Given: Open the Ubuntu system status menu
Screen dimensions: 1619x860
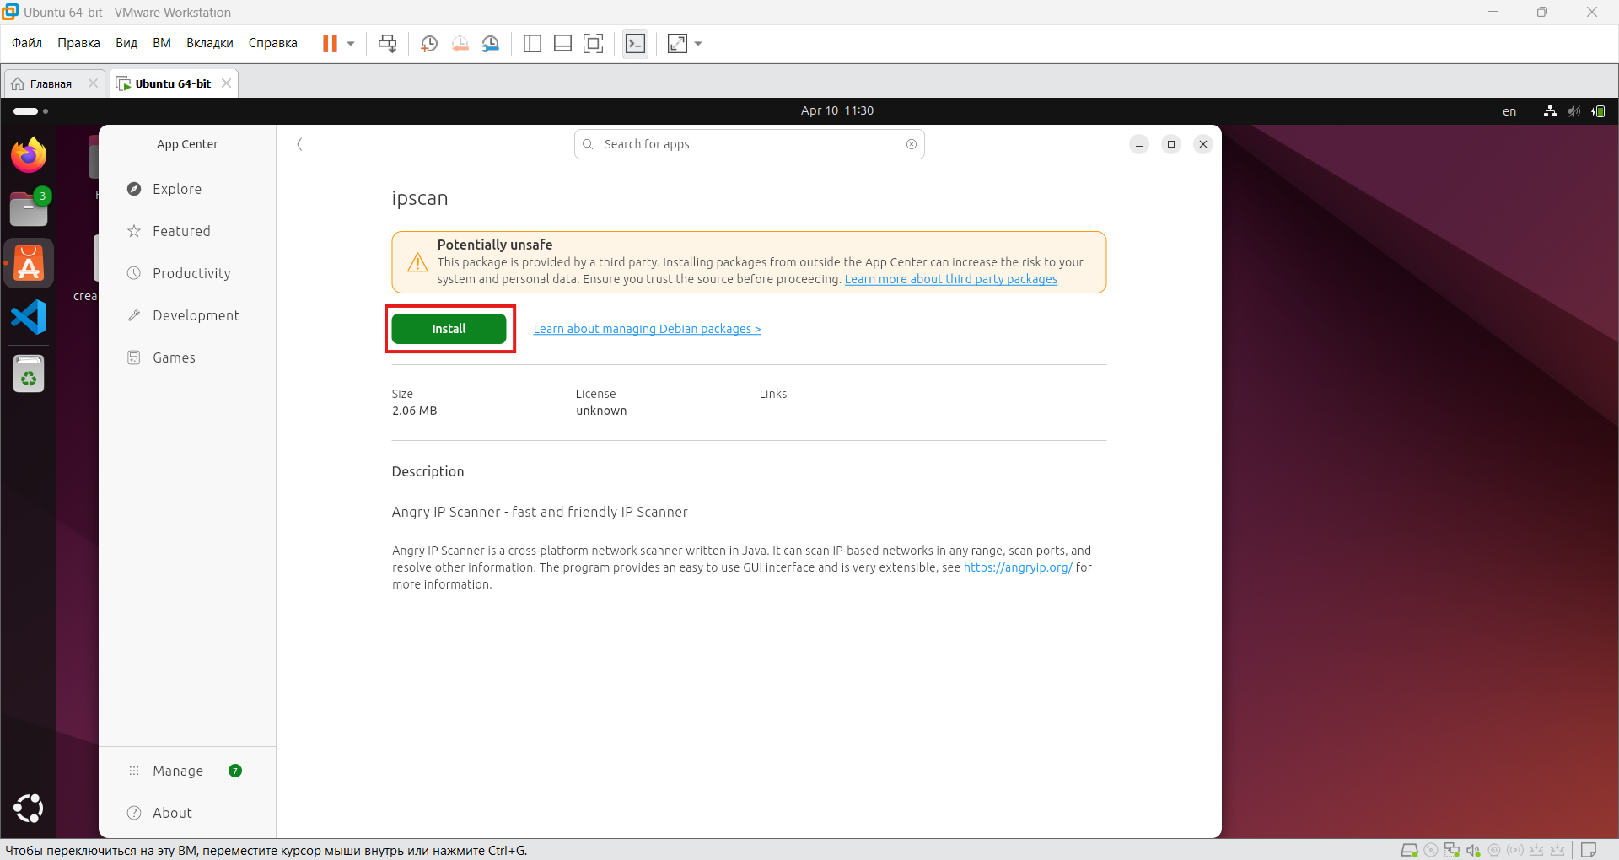Looking at the screenshot, I should (x=1573, y=111).
